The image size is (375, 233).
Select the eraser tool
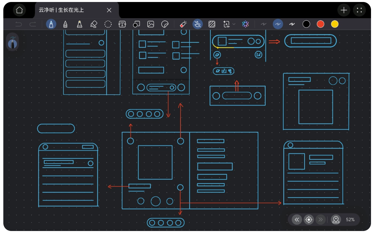pyautogui.click(x=94, y=24)
